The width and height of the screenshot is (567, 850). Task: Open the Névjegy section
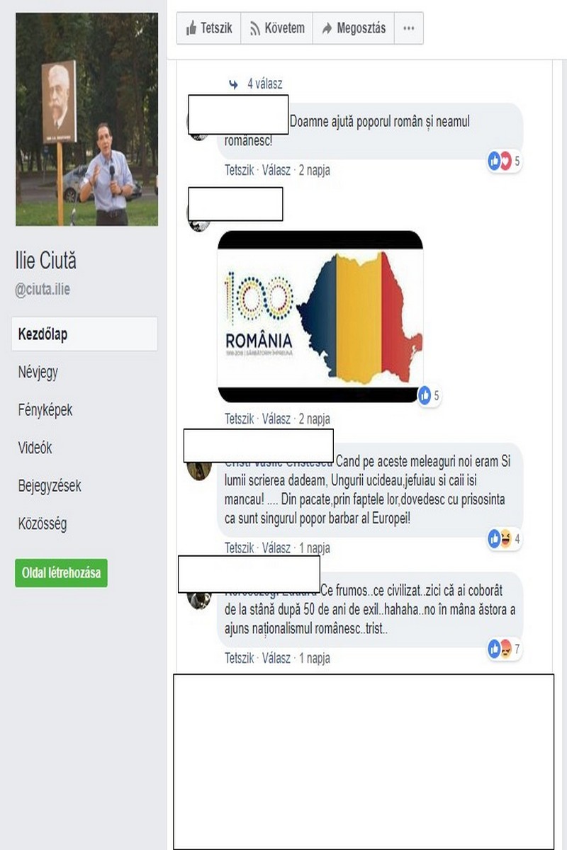(x=38, y=372)
